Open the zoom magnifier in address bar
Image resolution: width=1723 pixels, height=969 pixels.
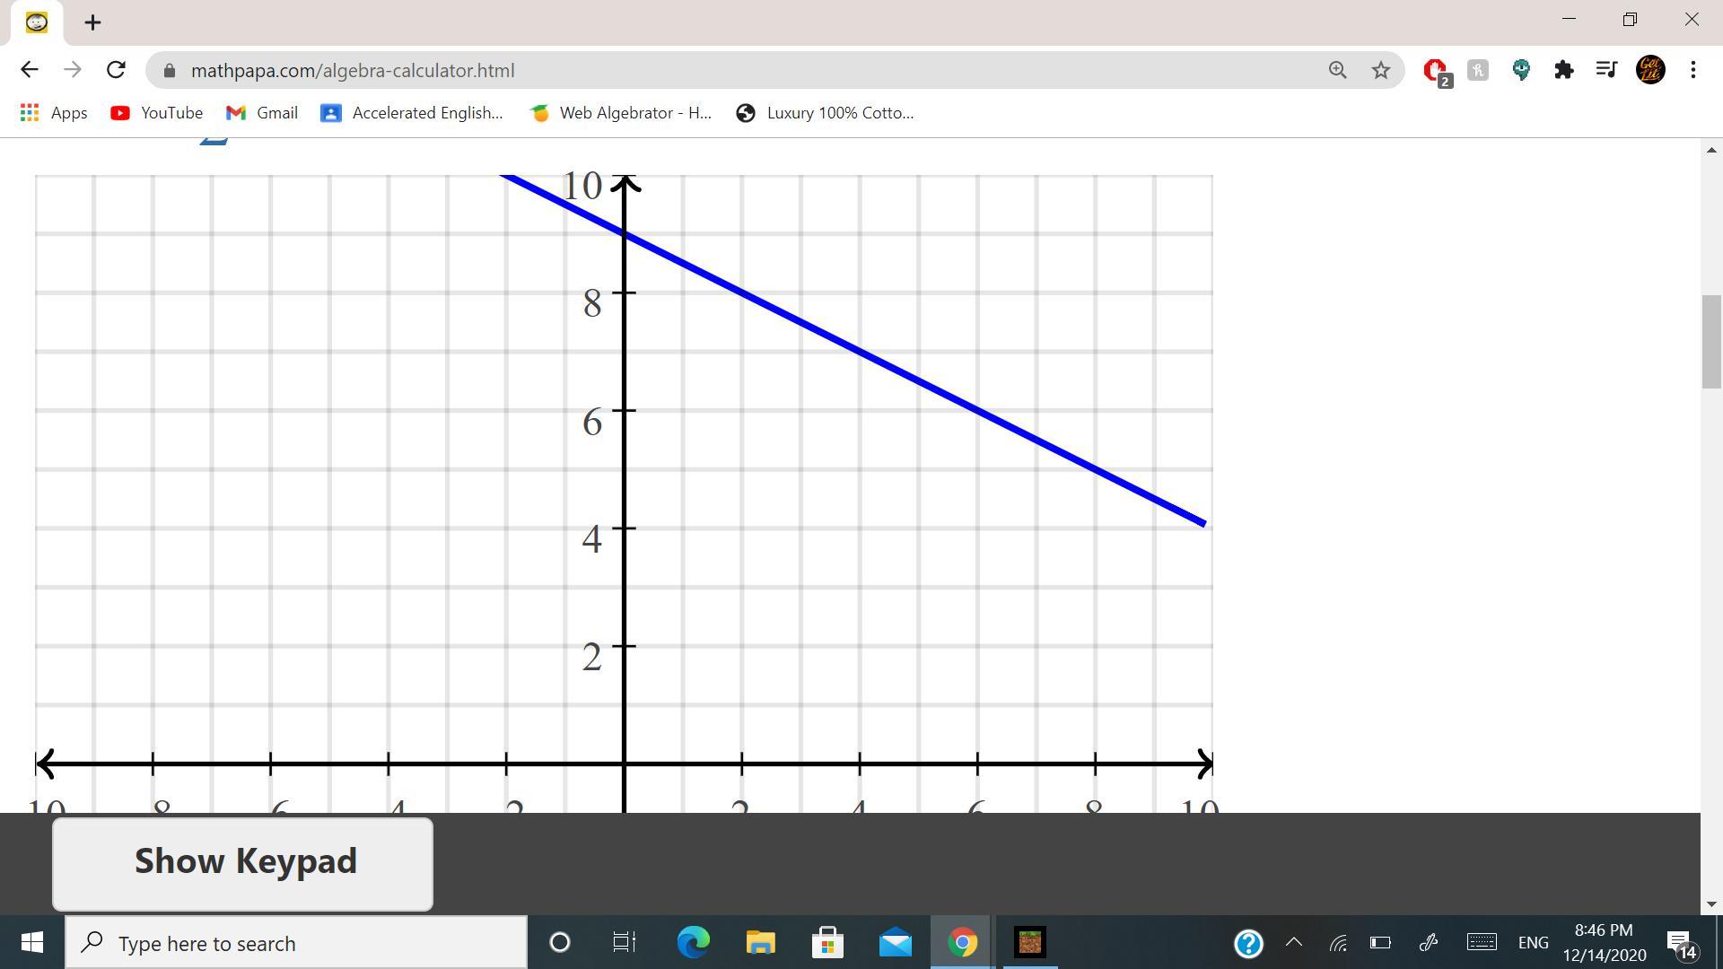(x=1337, y=70)
